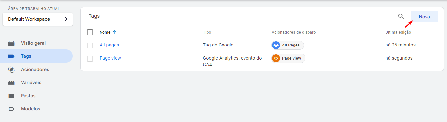Expand the Default Workspace selector

pos(38,19)
